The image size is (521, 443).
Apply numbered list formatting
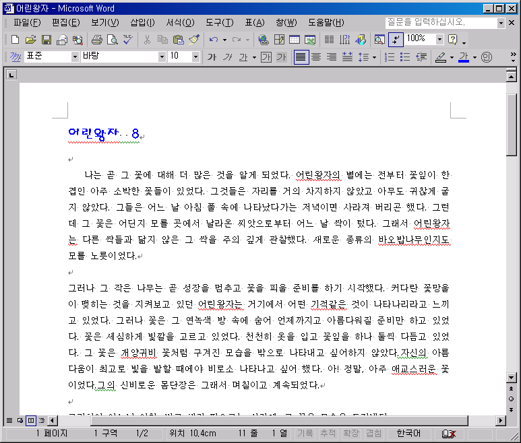tap(390, 57)
